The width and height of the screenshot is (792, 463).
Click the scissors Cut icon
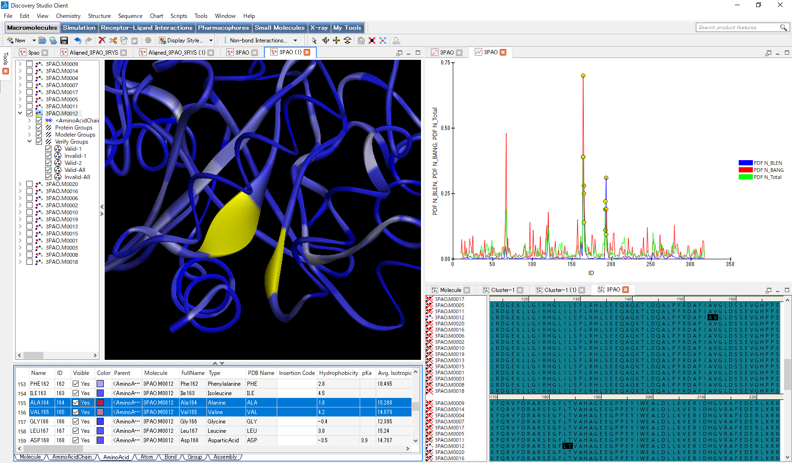(x=113, y=41)
